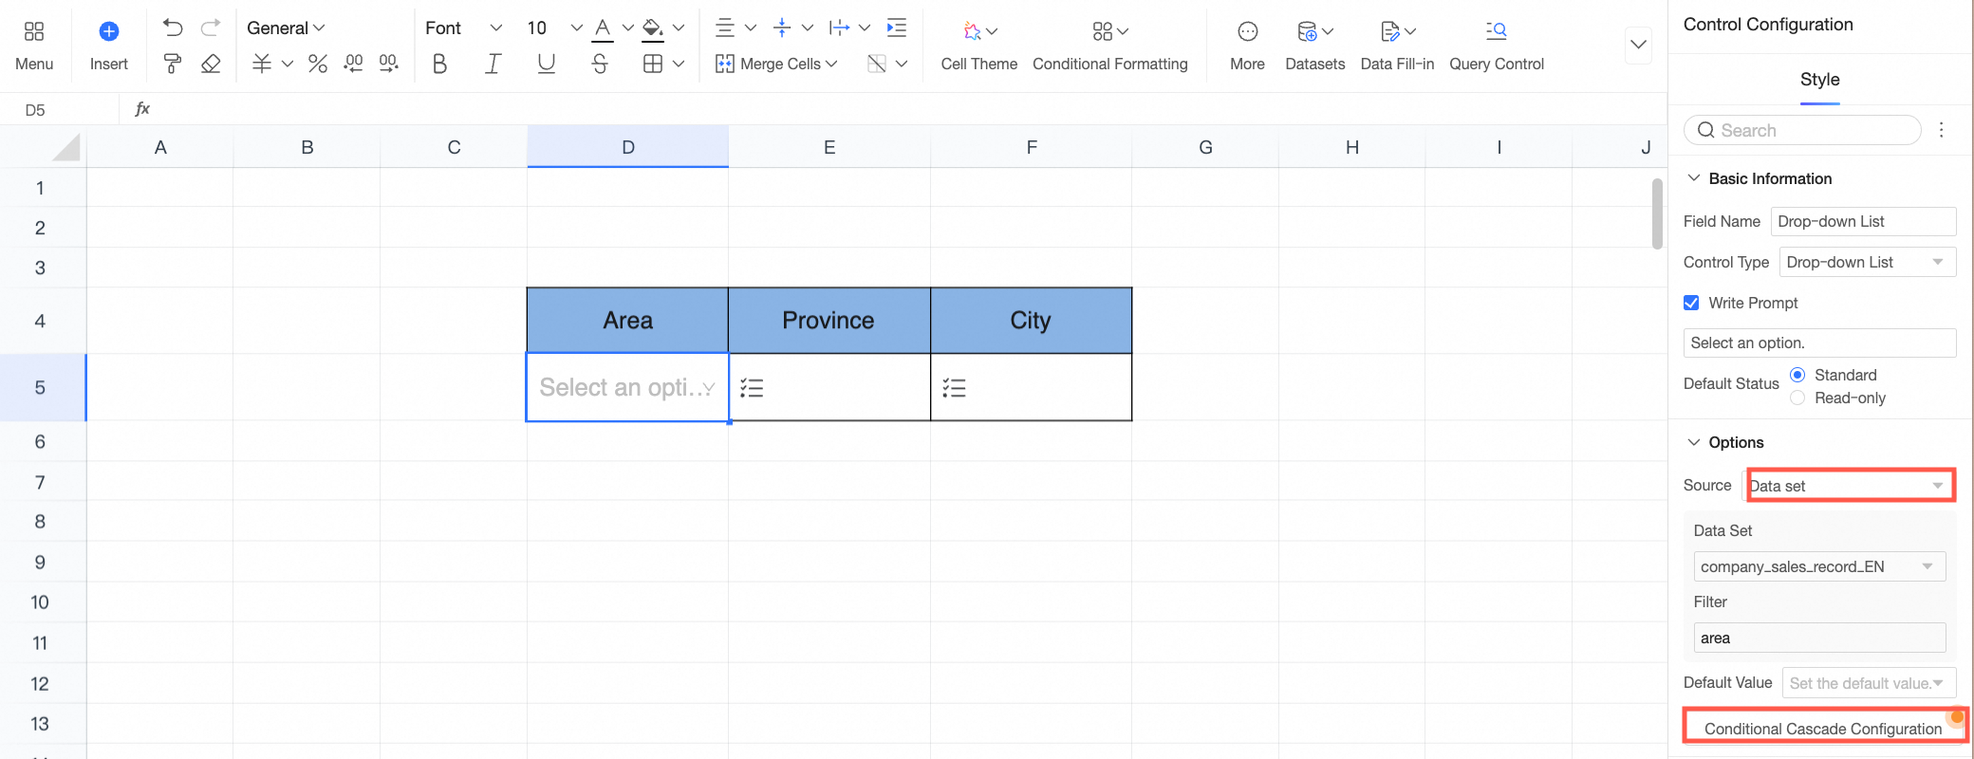1974x759 pixels.
Task: Open the font size 10 dropdown
Action: (x=554, y=28)
